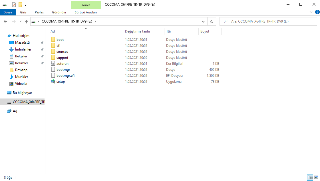Viewport: 320px width, 181px height.
Task: Select the setup application icon
Action: tap(53, 82)
